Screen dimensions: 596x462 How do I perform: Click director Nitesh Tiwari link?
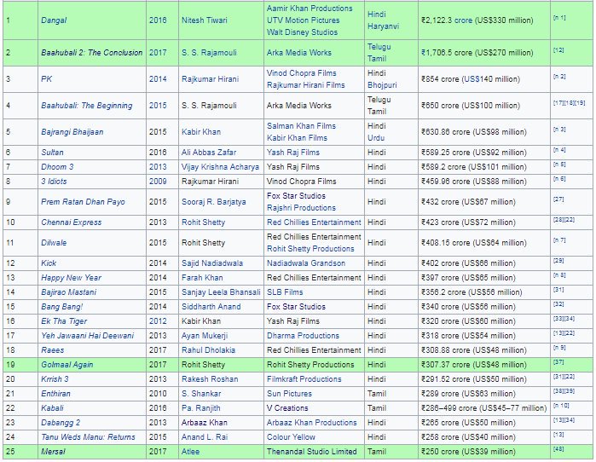204,20
